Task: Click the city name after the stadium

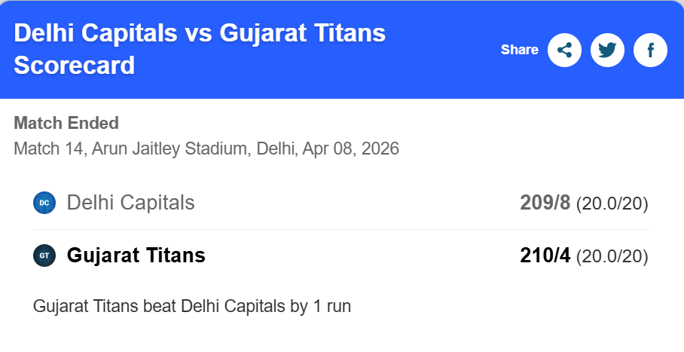Action: pos(275,148)
